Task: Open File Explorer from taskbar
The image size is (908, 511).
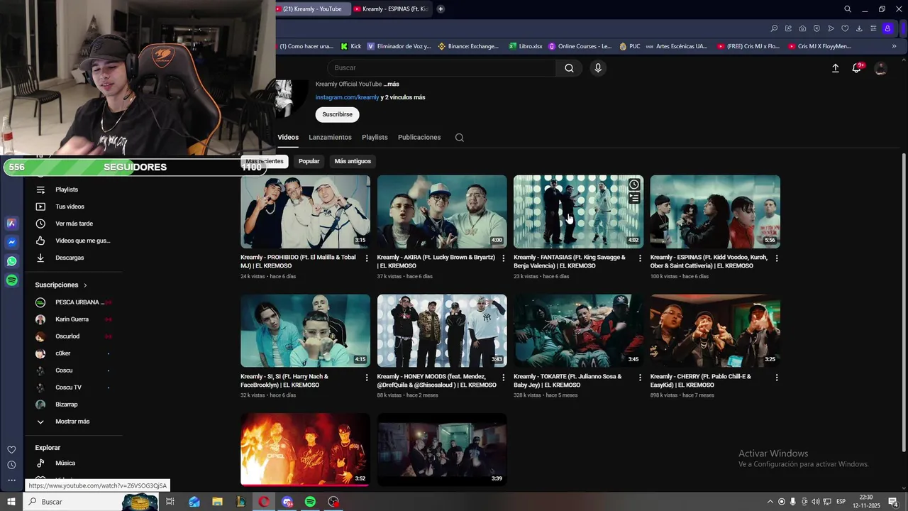Action: click(x=217, y=502)
